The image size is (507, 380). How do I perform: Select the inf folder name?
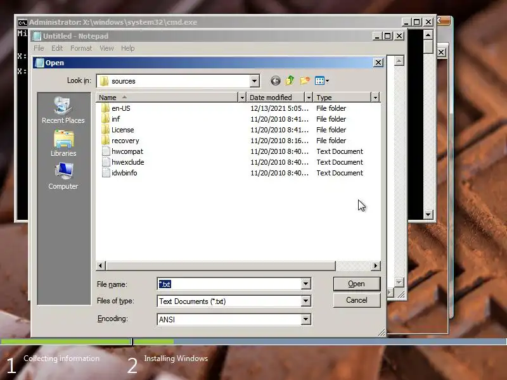[115, 119]
